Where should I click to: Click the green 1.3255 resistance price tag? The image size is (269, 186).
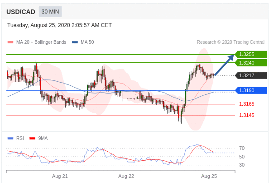click(x=251, y=54)
